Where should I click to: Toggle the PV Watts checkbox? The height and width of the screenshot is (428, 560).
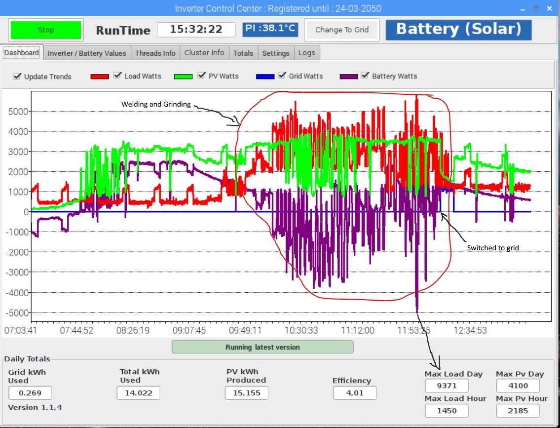click(x=201, y=76)
